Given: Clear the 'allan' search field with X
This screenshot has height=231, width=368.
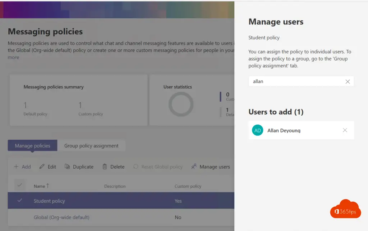Looking at the screenshot, I should [x=348, y=82].
